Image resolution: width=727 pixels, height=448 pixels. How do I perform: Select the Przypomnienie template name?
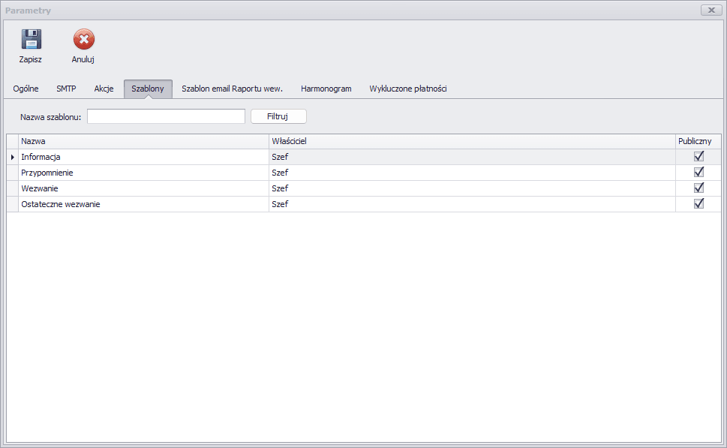point(47,173)
